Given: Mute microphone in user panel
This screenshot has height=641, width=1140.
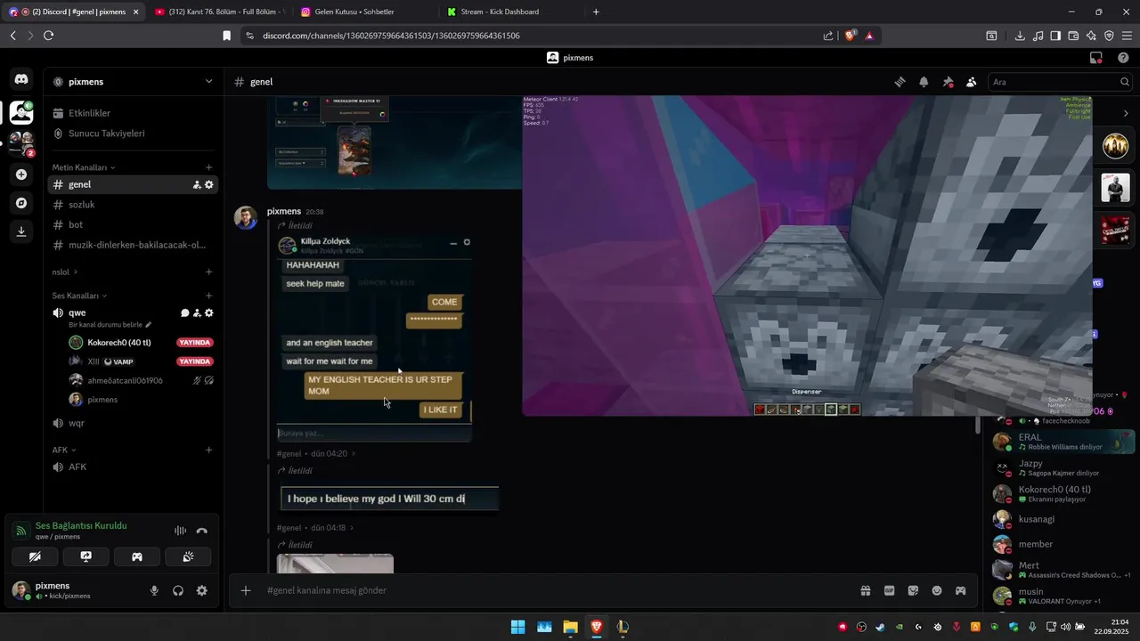Looking at the screenshot, I should [x=154, y=590].
